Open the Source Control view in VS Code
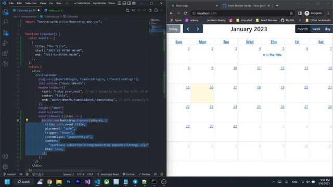This screenshot has height=187, width=333. tap(5, 33)
